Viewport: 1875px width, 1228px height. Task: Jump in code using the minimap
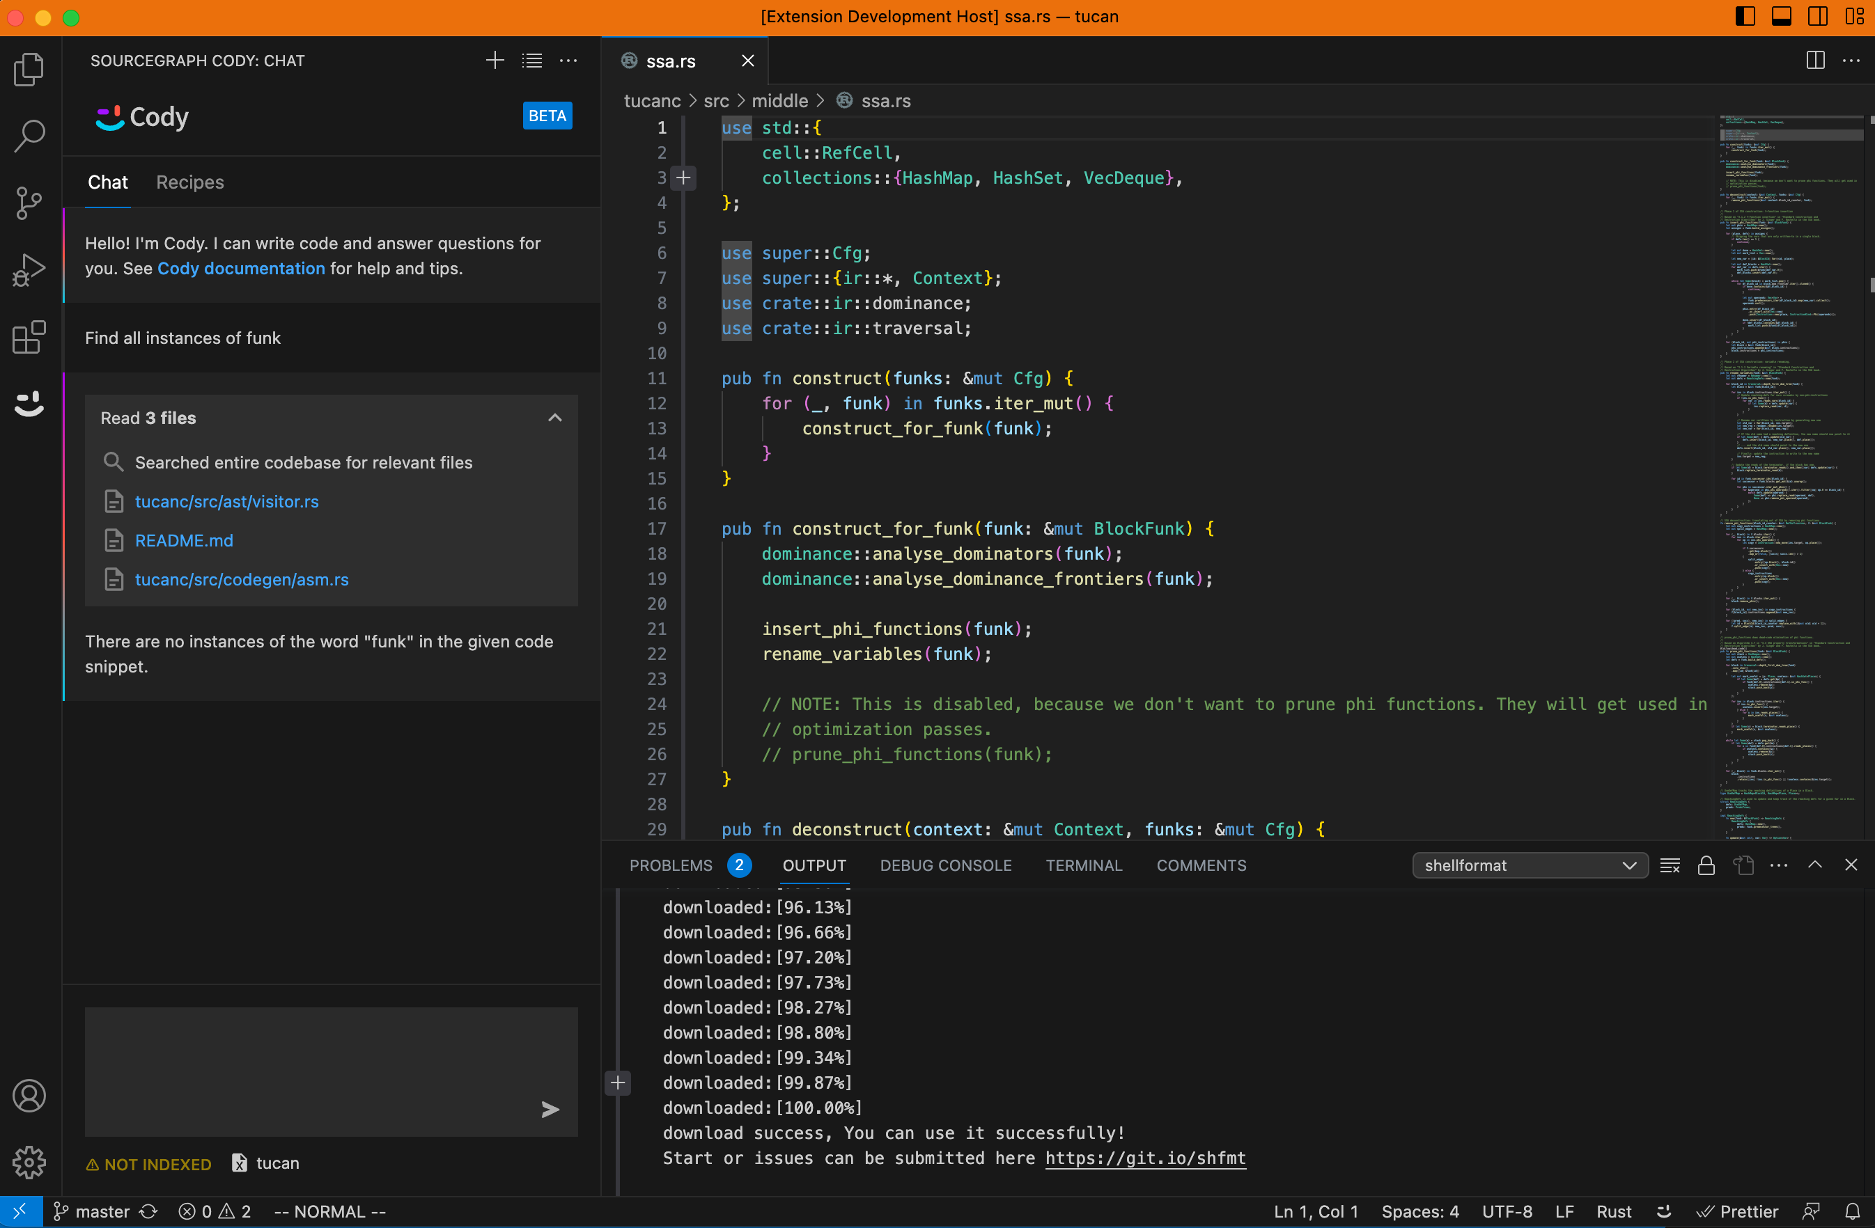tap(1789, 472)
